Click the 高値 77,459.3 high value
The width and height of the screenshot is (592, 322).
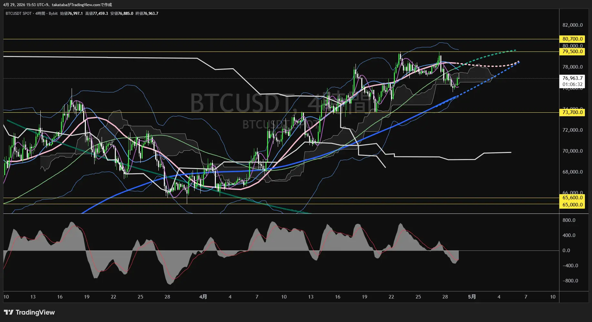[96, 14]
